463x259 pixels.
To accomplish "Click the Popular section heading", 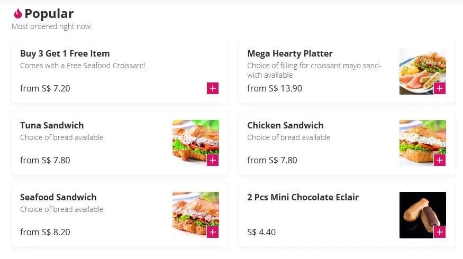I will tap(49, 14).
